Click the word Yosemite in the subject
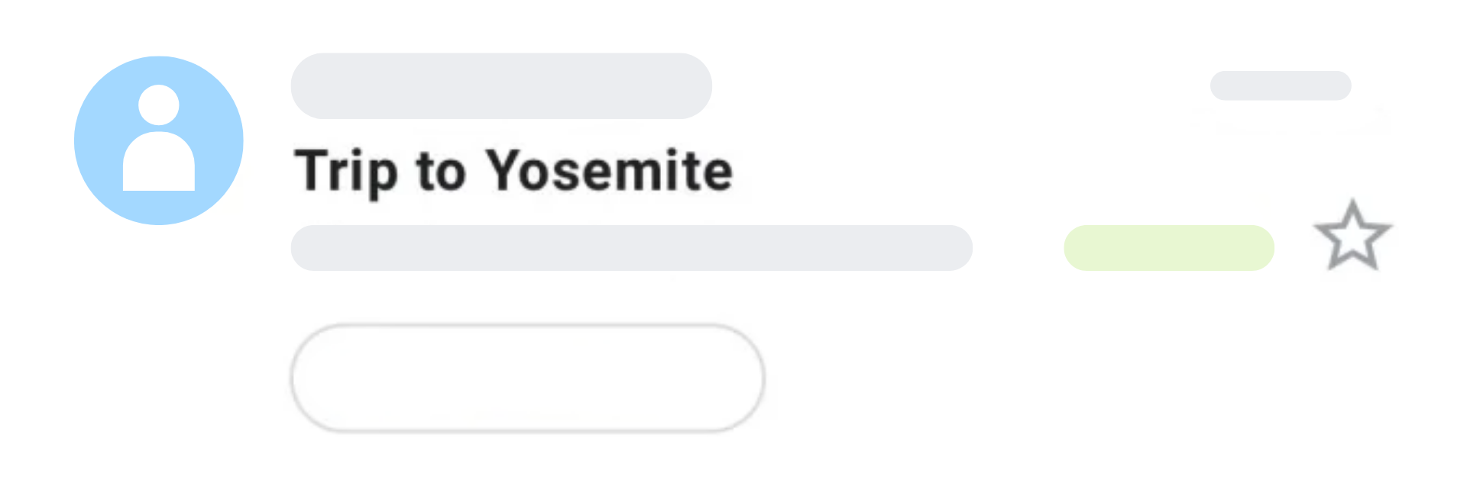1467x483 pixels. coord(610,171)
